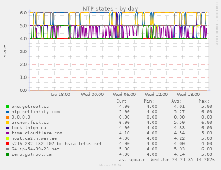
Task: Click one.gotroot.ca average value 4.01
Action: (179, 107)
